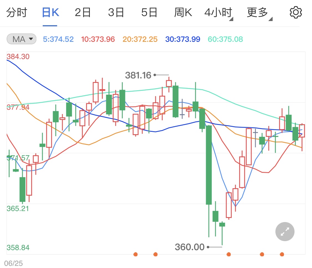Click the 360.00 low price label
The image size is (312, 268).
point(190,247)
